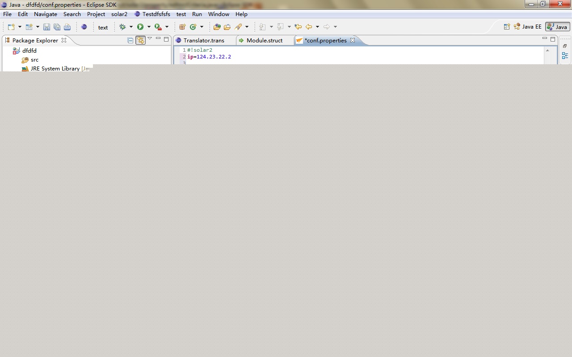Image resolution: width=572 pixels, height=357 pixels.
Task: Select JRE System Library tree item
Action: (55, 69)
